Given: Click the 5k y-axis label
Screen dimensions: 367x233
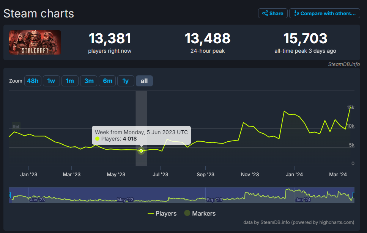Looking at the screenshot, I should click(x=351, y=145).
